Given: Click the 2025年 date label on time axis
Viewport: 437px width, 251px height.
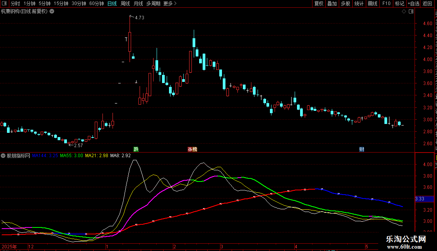Looking at the screenshot, I should [x=9, y=246].
